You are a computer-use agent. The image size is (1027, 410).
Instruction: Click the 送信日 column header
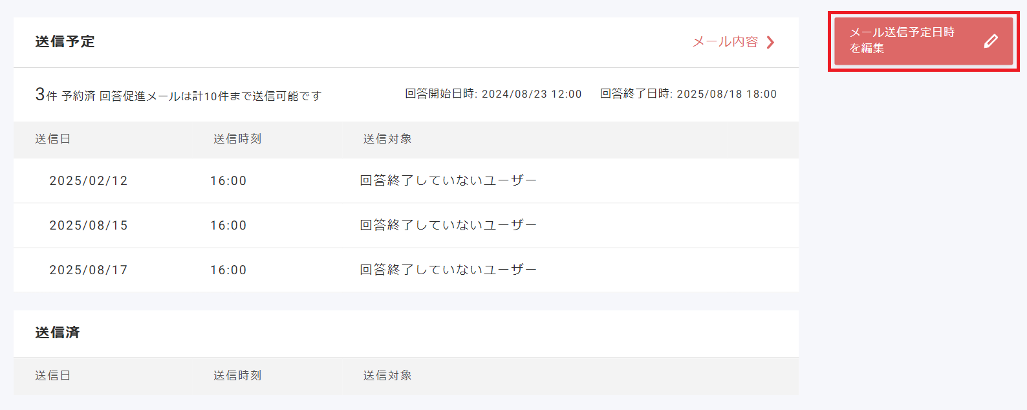(54, 140)
